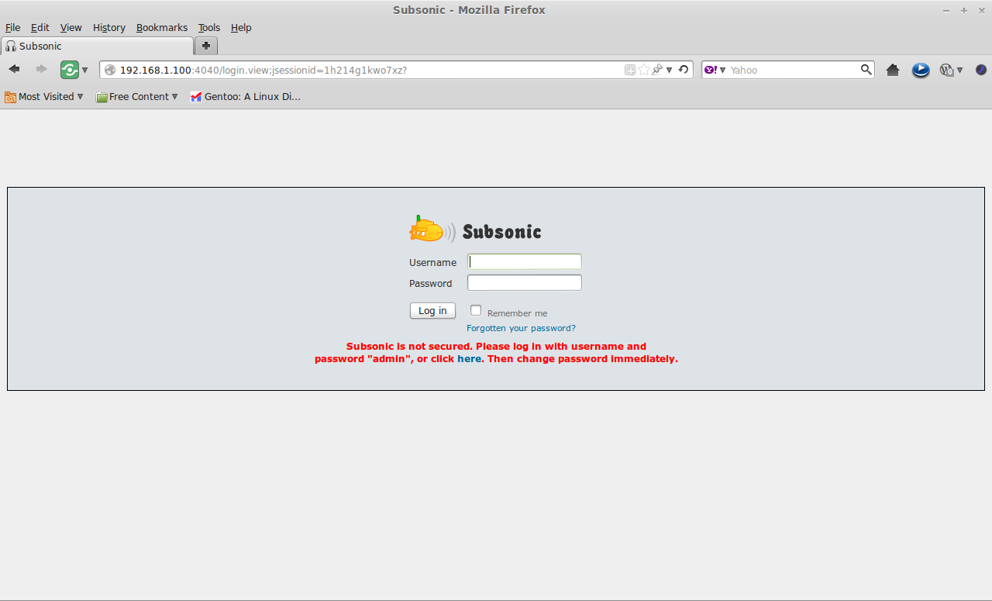Open the Edit menu
This screenshot has width=992, height=601.
coord(40,28)
